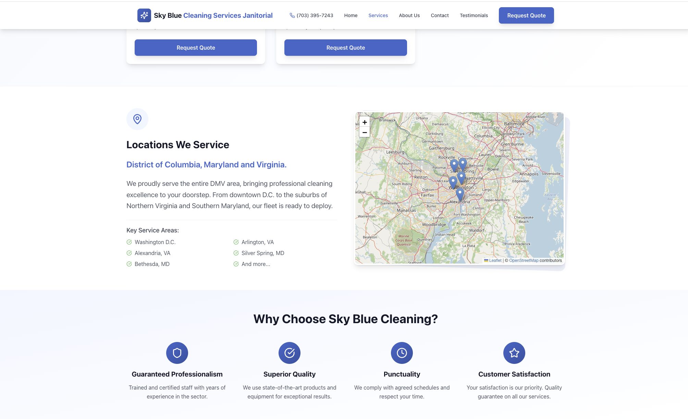Click the Leaflet flag icon in map attribution
This screenshot has height=419, width=688.
(486, 261)
